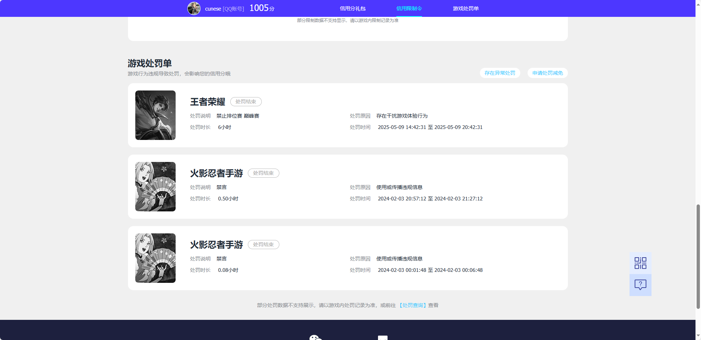This screenshot has height=340, width=701.
Task: Click the 存在干扰游戏体验行为 reason text
Action: [x=402, y=116]
